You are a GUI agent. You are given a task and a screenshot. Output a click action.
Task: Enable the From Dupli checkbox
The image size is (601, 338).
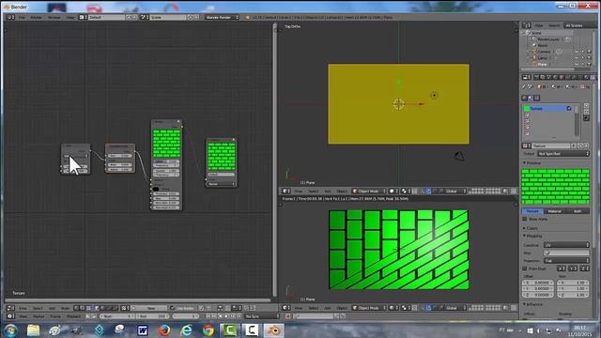click(x=525, y=269)
